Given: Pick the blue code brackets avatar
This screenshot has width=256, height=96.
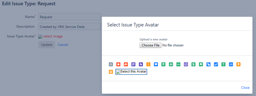Looking at the screenshot, I should [231, 64].
